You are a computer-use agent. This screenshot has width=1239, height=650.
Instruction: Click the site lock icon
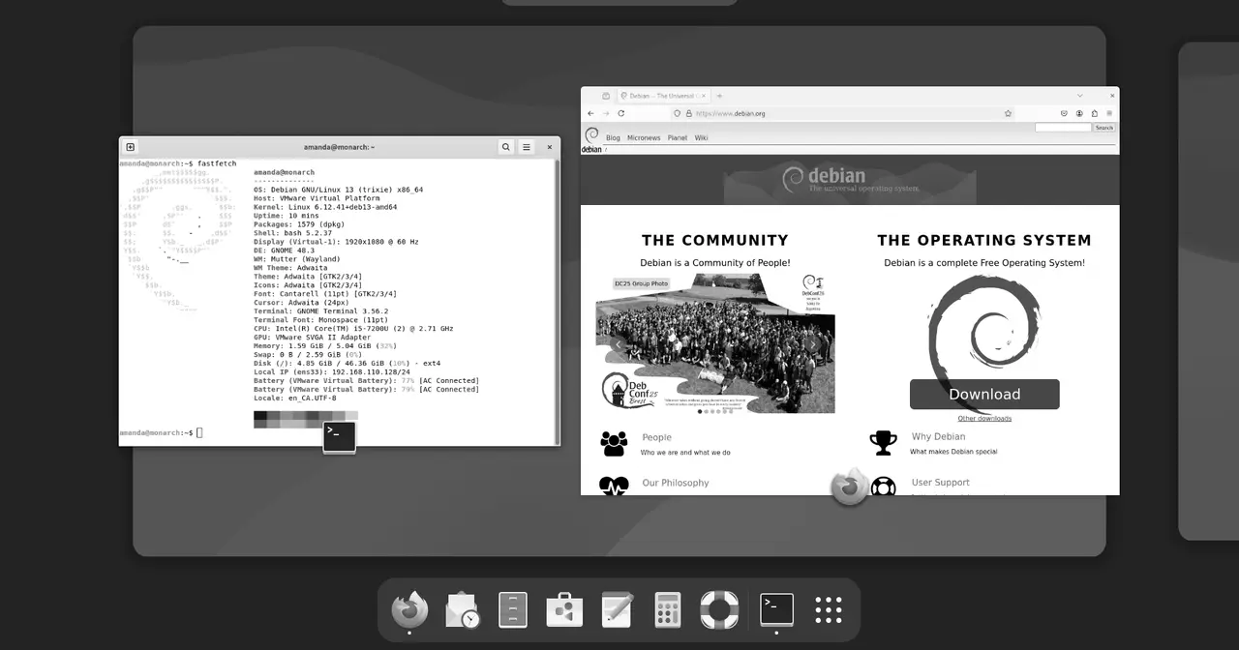pyautogui.click(x=688, y=113)
